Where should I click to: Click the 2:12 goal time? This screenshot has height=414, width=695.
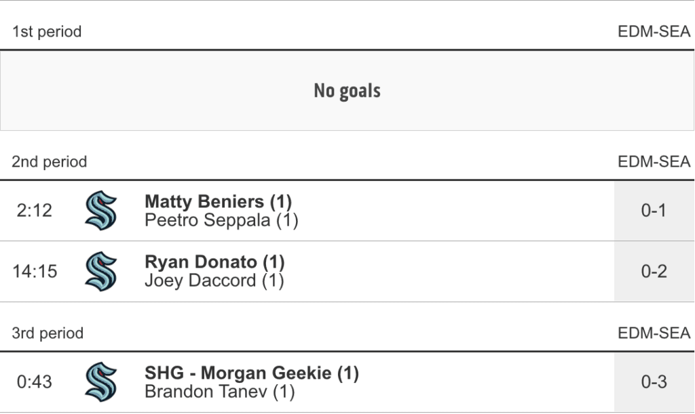point(35,211)
